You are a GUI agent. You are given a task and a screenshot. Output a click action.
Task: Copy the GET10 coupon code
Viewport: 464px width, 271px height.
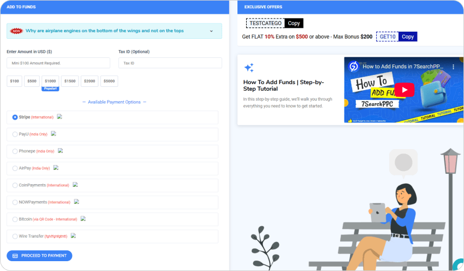(x=407, y=37)
